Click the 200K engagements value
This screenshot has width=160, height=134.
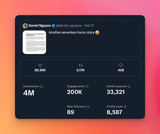(75, 92)
